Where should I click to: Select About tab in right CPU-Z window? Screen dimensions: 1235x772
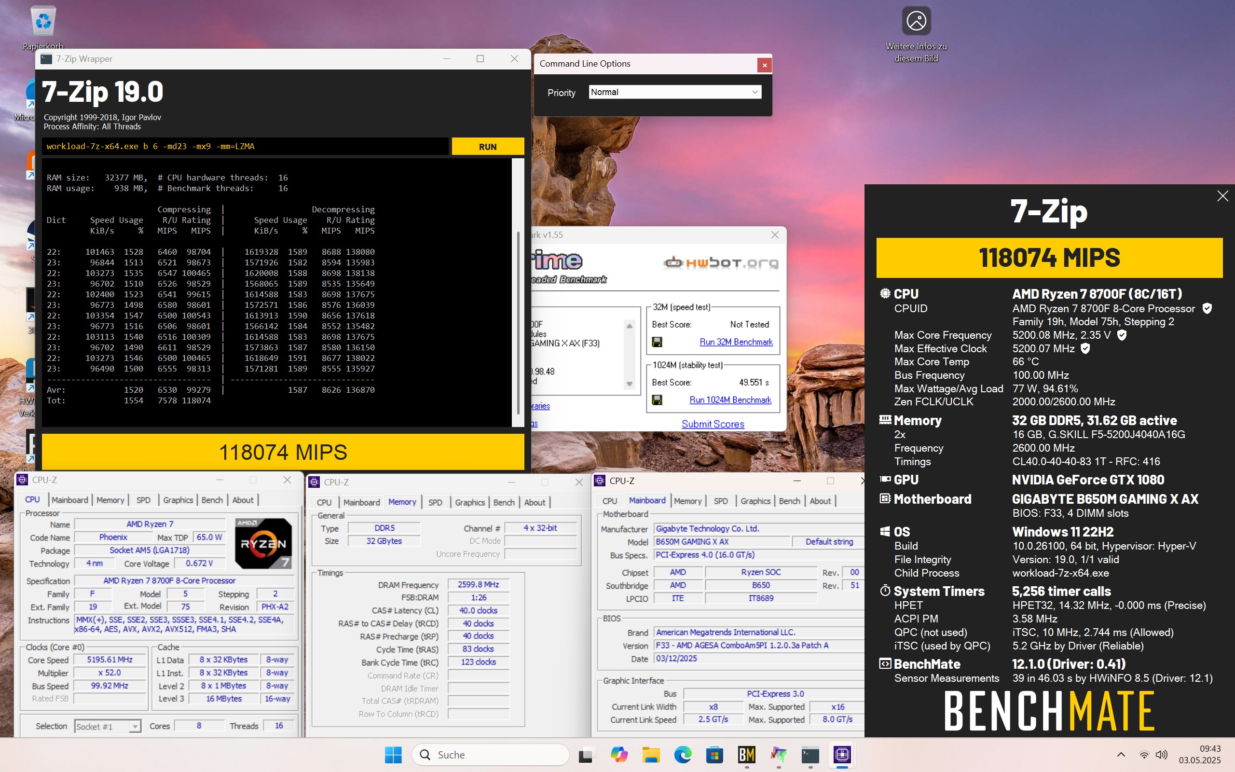point(820,501)
